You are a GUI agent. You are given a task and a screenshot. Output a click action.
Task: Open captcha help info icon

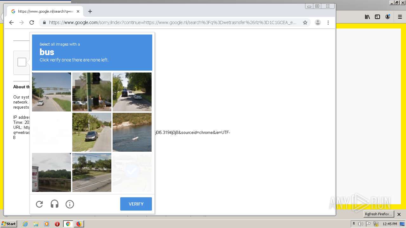point(70,204)
